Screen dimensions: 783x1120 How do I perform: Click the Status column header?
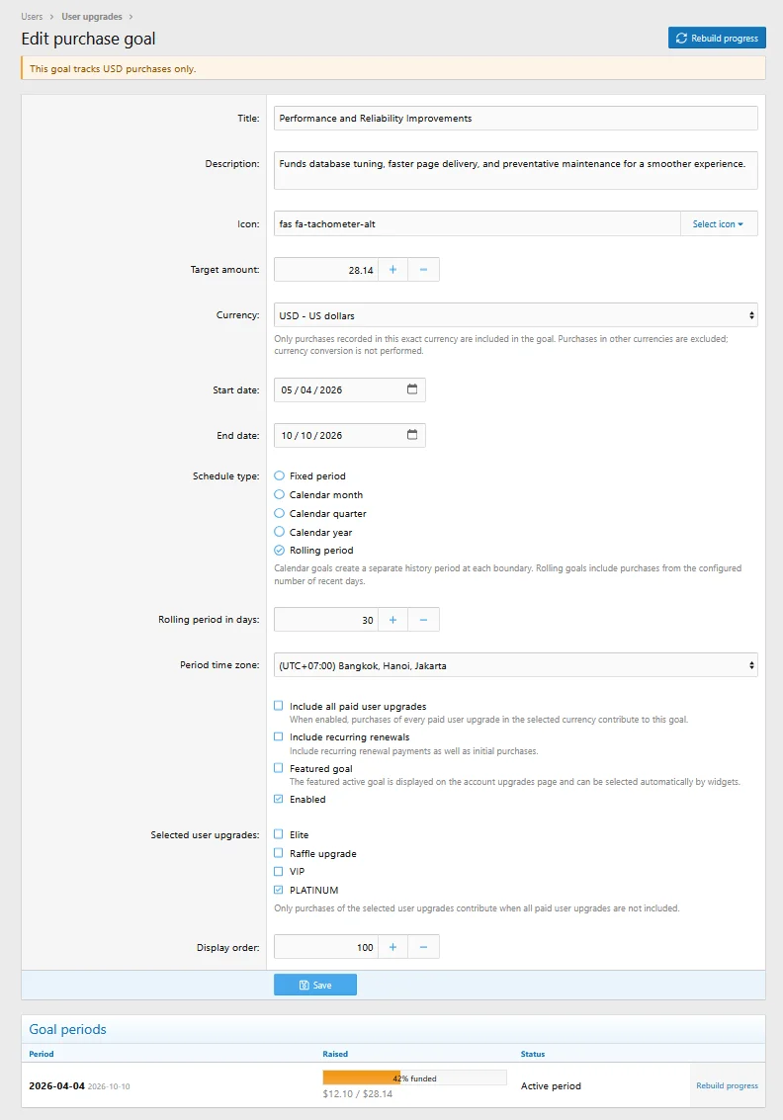(x=532, y=1054)
